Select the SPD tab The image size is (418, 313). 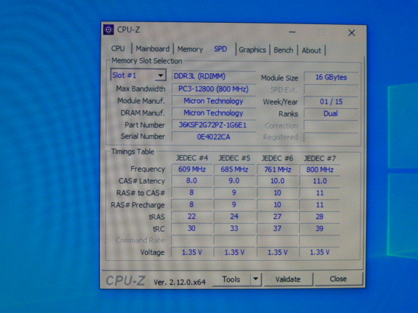click(x=220, y=49)
